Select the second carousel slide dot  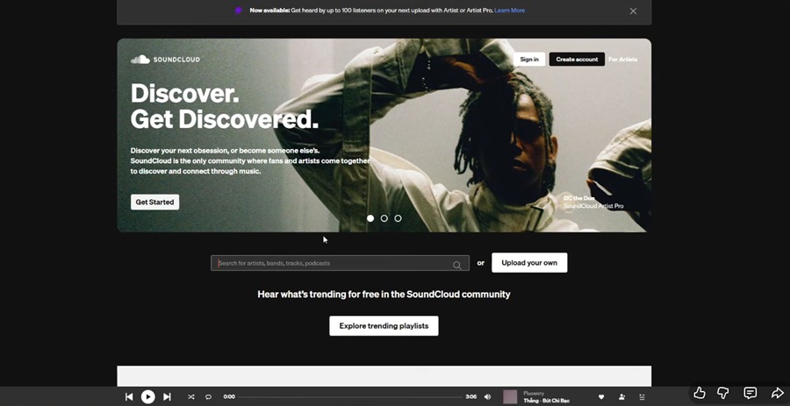point(384,218)
